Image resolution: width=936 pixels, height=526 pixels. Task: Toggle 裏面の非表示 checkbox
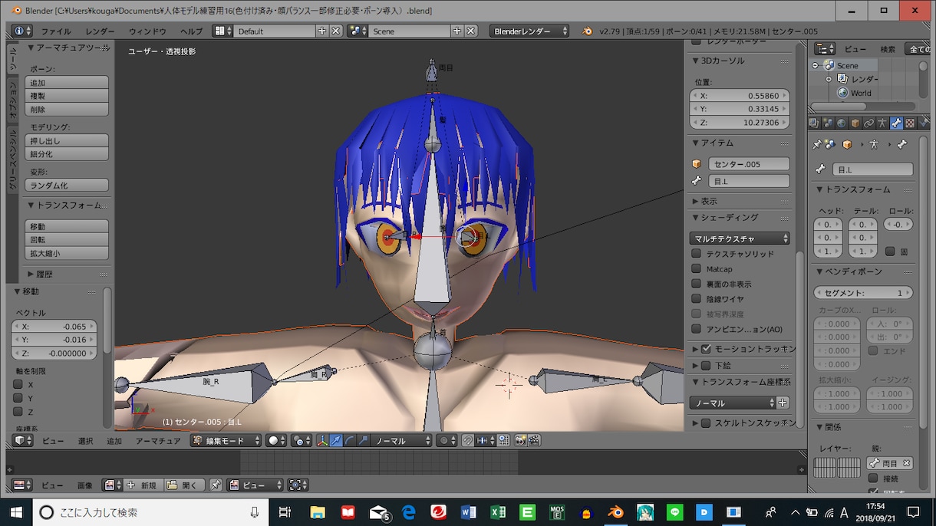coord(696,284)
